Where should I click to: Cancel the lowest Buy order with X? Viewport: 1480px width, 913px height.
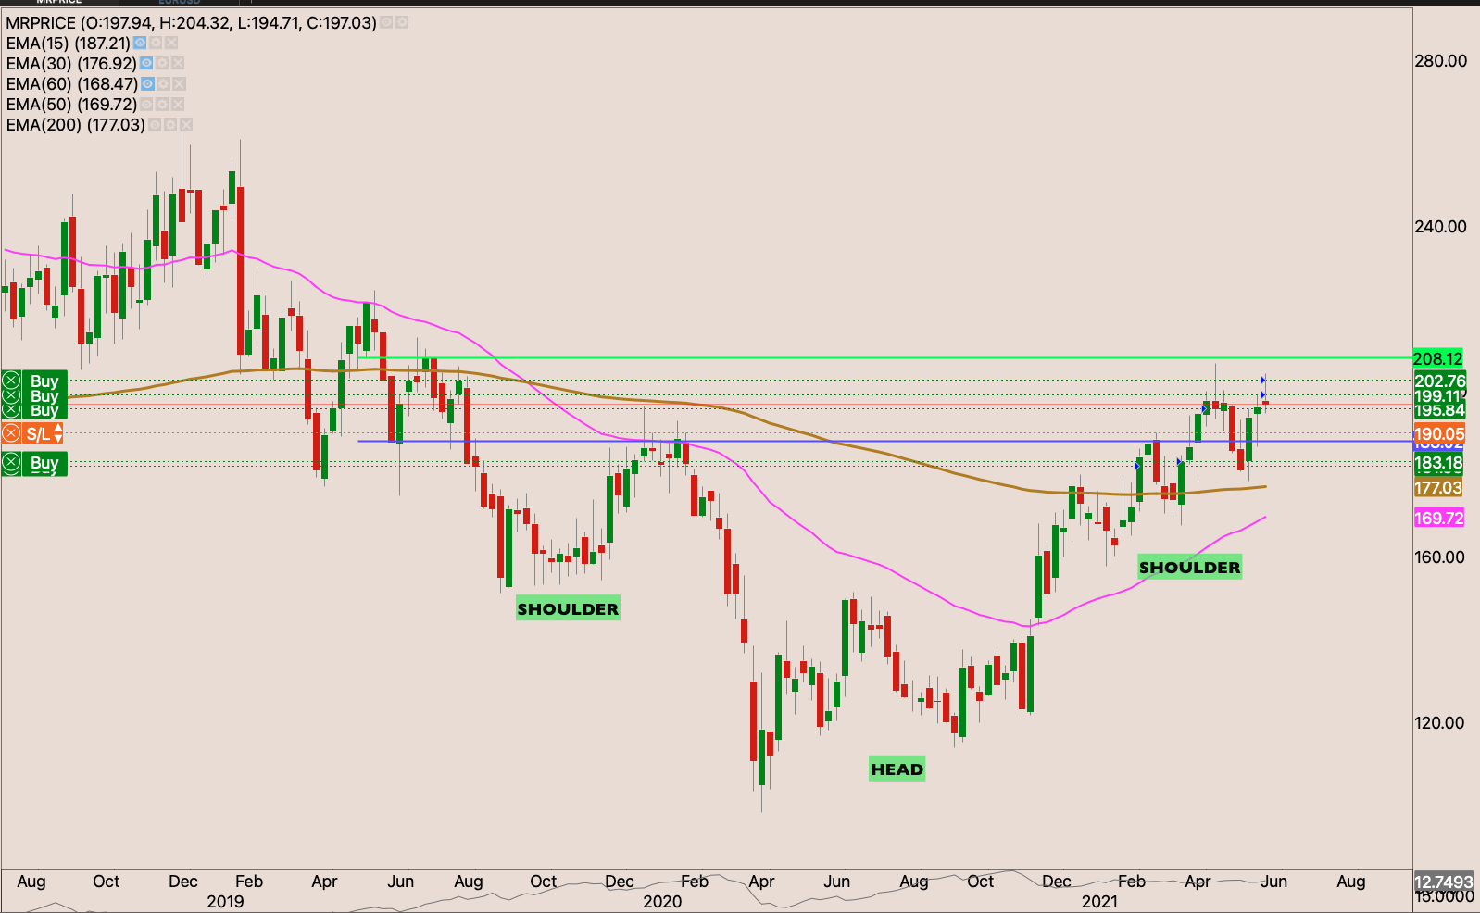[x=11, y=463]
